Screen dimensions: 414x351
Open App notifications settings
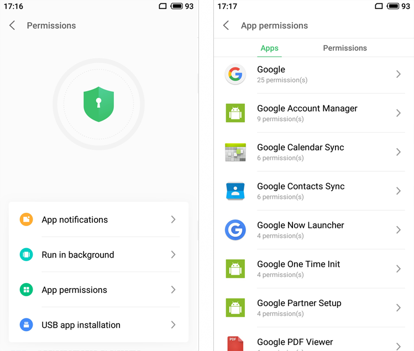tap(98, 219)
